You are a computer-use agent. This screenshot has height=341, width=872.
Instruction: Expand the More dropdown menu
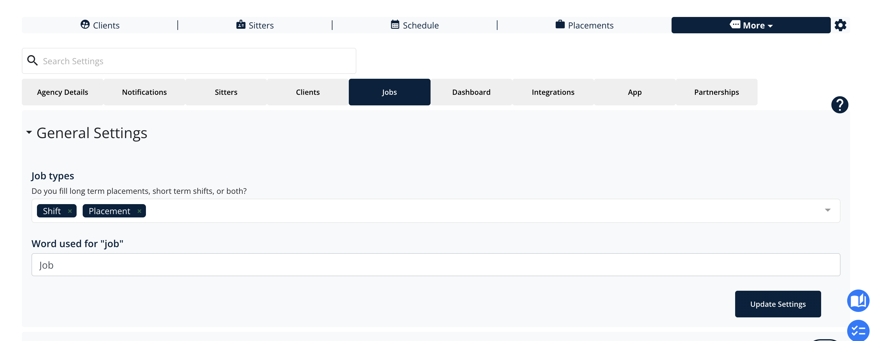(x=751, y=25)
